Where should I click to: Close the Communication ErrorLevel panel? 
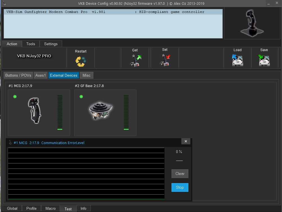(186, 141)
